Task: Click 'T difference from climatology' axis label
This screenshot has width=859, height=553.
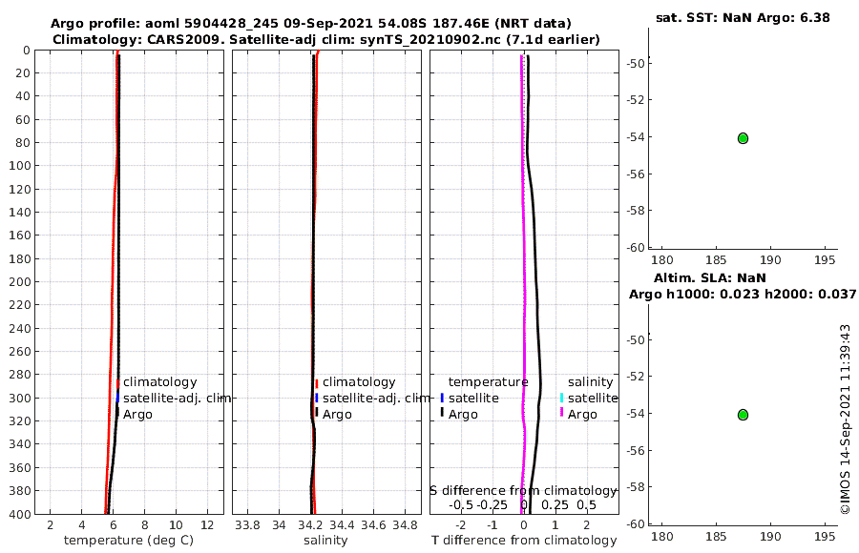Action: 524,541
